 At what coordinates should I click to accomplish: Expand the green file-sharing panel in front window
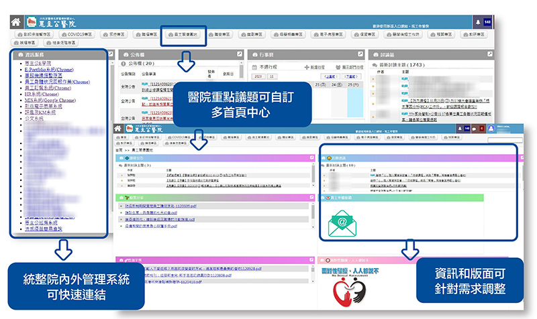click(311, 197)
